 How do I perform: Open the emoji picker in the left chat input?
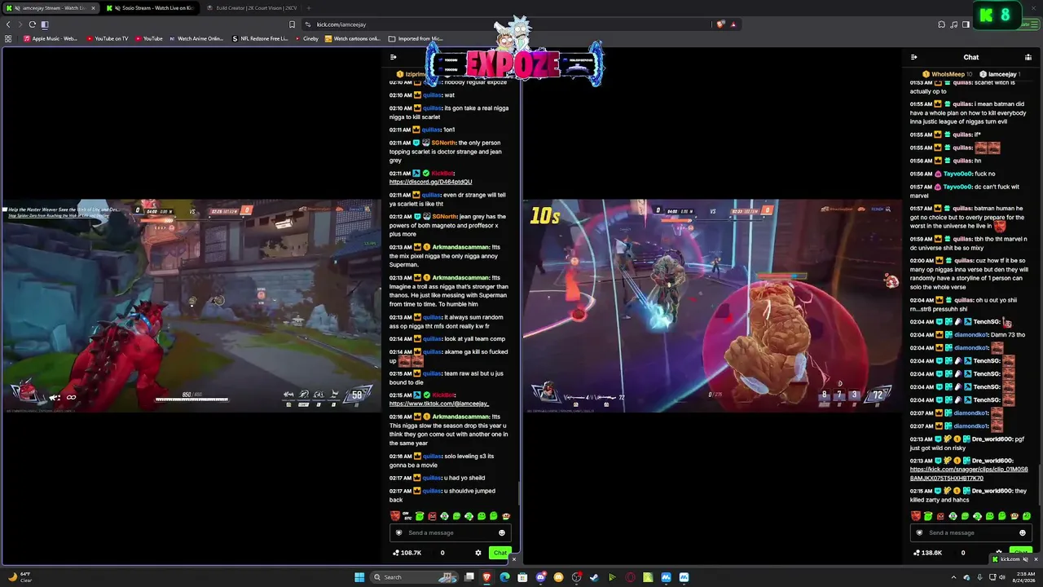(x=502, y=532)
